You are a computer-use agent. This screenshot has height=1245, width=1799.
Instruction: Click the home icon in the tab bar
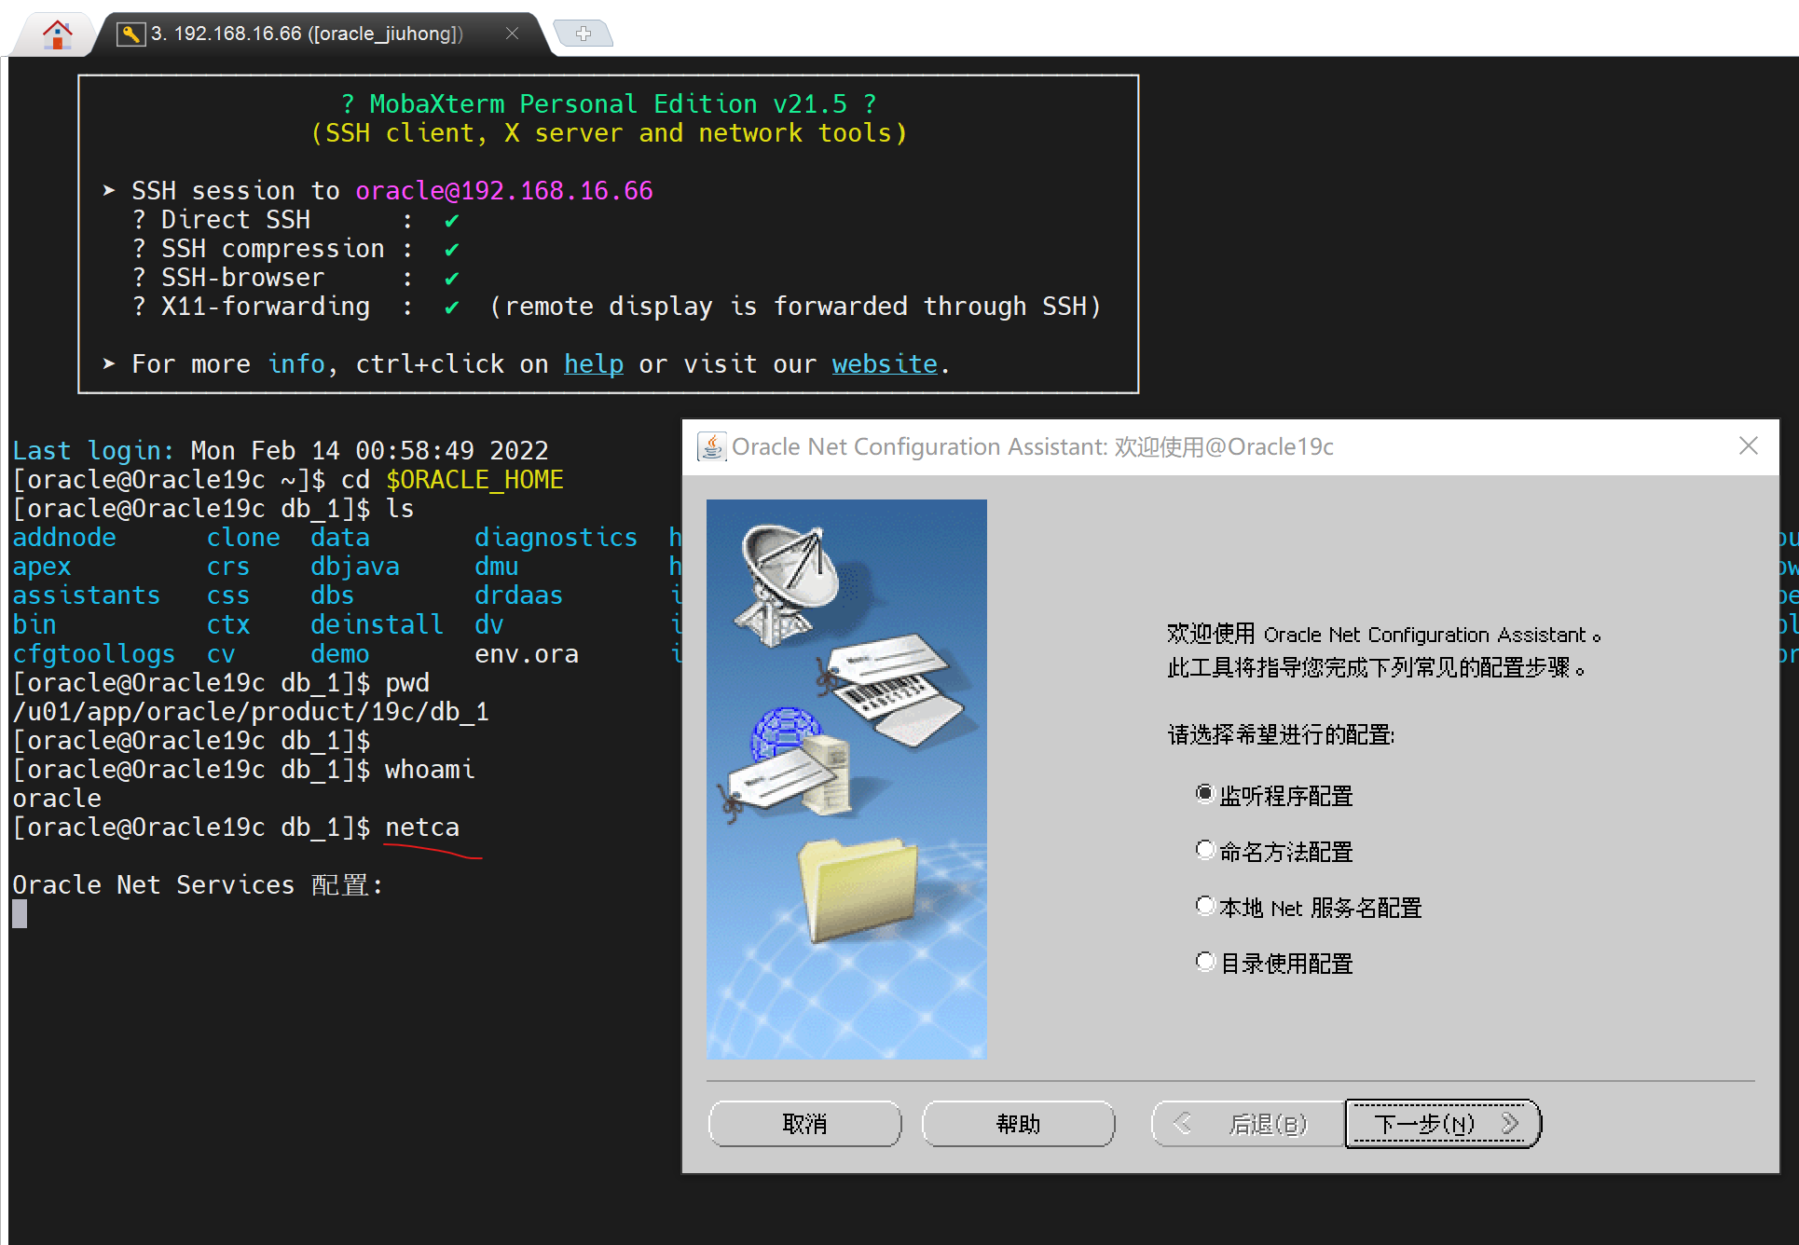[56, 33]
